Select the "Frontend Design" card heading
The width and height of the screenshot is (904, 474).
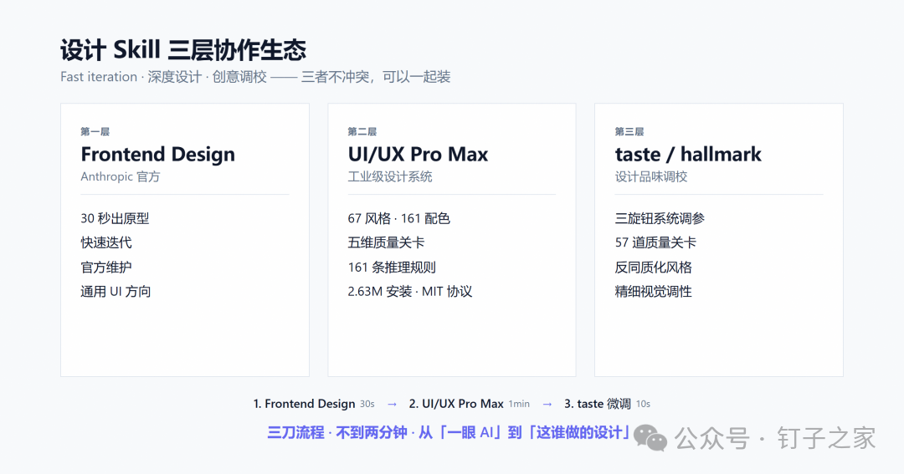pos(158,155)
